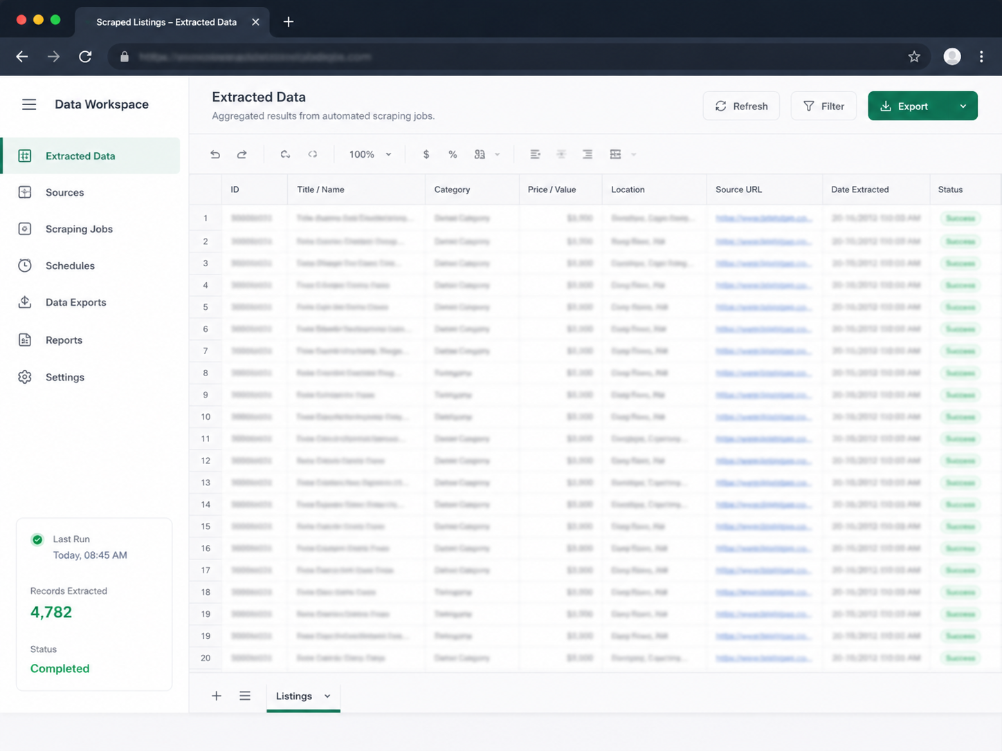Open the Source URL link in row 1
1002x751 pixels.
click(763, 218)
